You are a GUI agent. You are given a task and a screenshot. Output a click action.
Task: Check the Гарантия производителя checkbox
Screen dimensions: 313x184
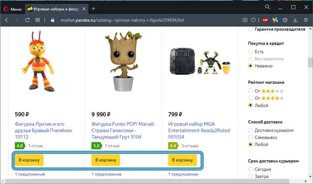click(250, 29)
